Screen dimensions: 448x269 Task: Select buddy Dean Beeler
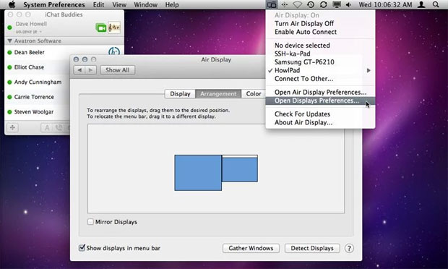click(29, 52)
